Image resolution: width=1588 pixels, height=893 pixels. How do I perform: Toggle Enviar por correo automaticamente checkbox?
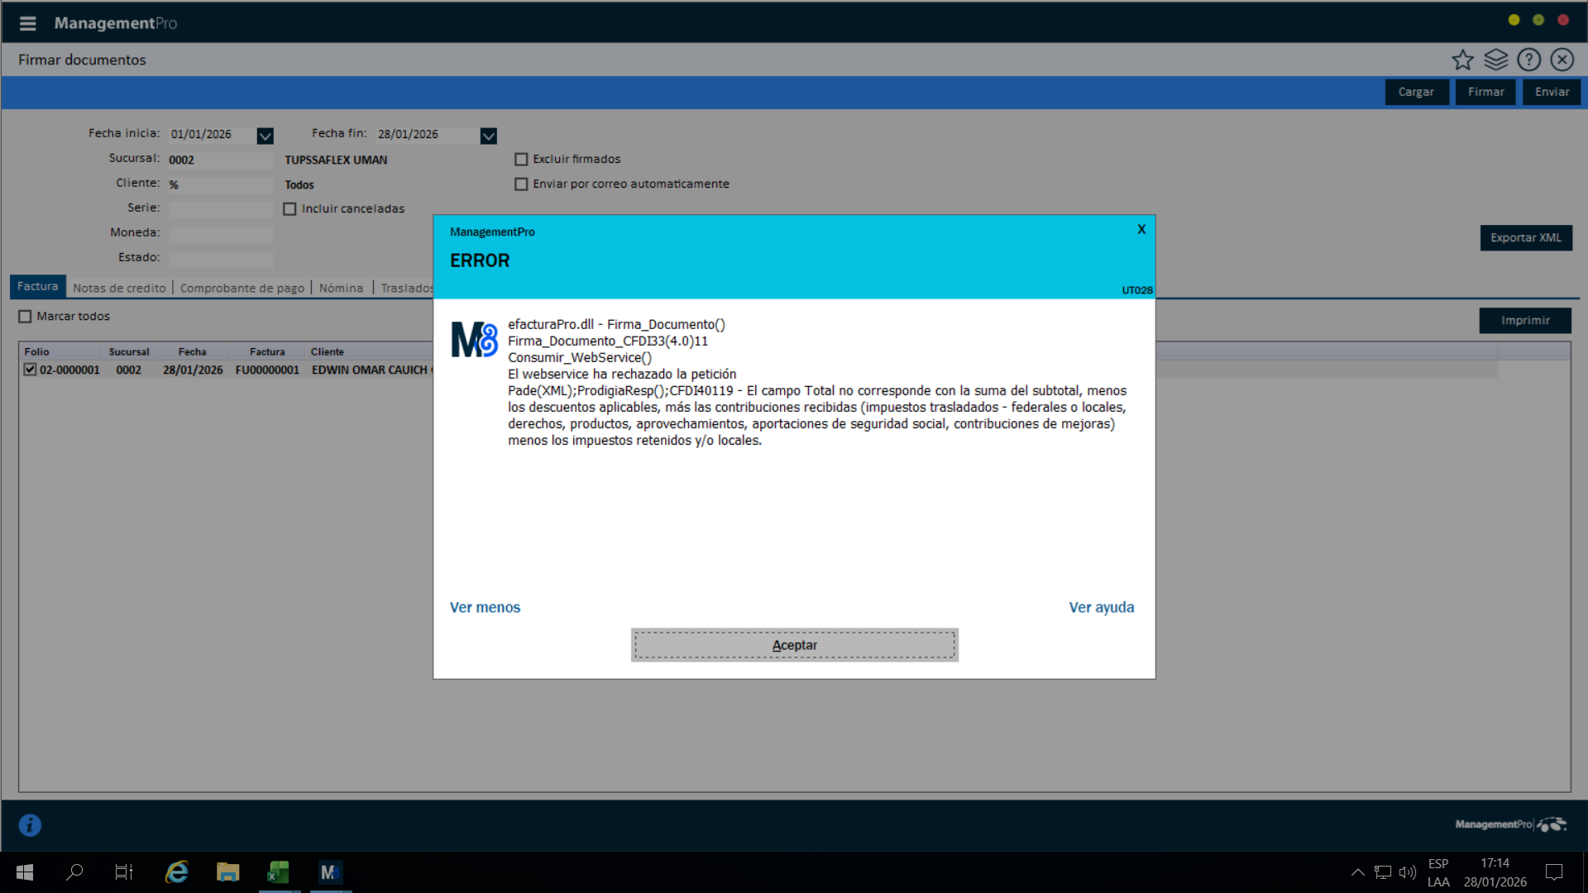click(x=521, y=184)
